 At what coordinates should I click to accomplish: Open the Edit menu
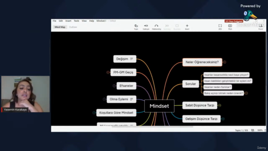tap(61, 21)
